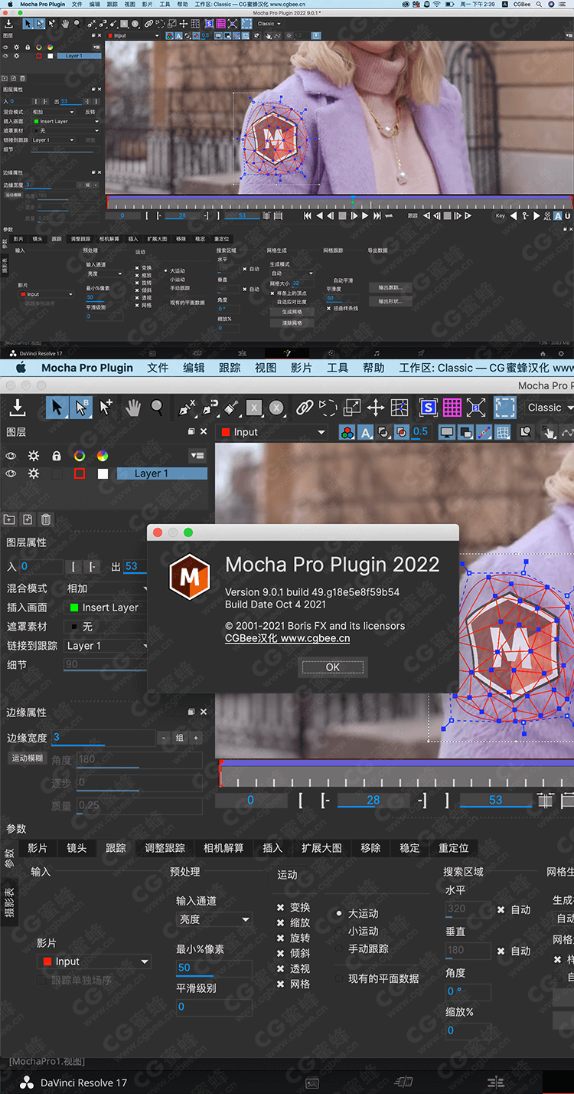The image size is (574, 1094).
Task: Click OK in the about dialog
Action: [x=333, y=667]
